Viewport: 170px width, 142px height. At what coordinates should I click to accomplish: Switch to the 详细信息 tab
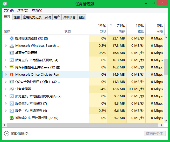click(x=69, y=17)
